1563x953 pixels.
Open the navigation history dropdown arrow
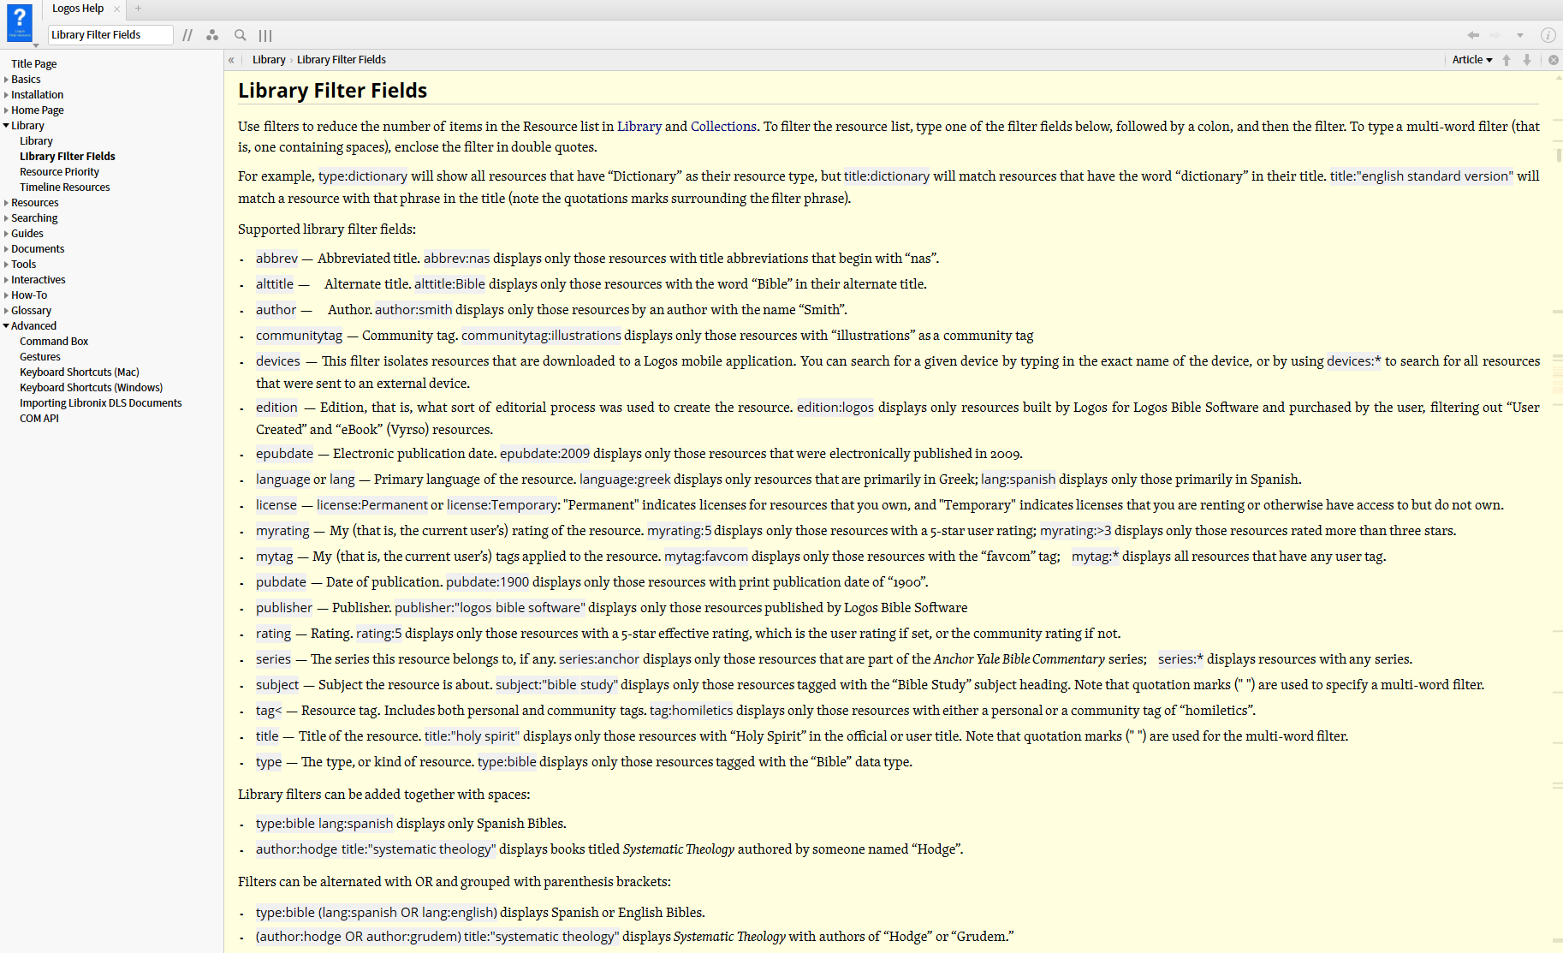1520,35
